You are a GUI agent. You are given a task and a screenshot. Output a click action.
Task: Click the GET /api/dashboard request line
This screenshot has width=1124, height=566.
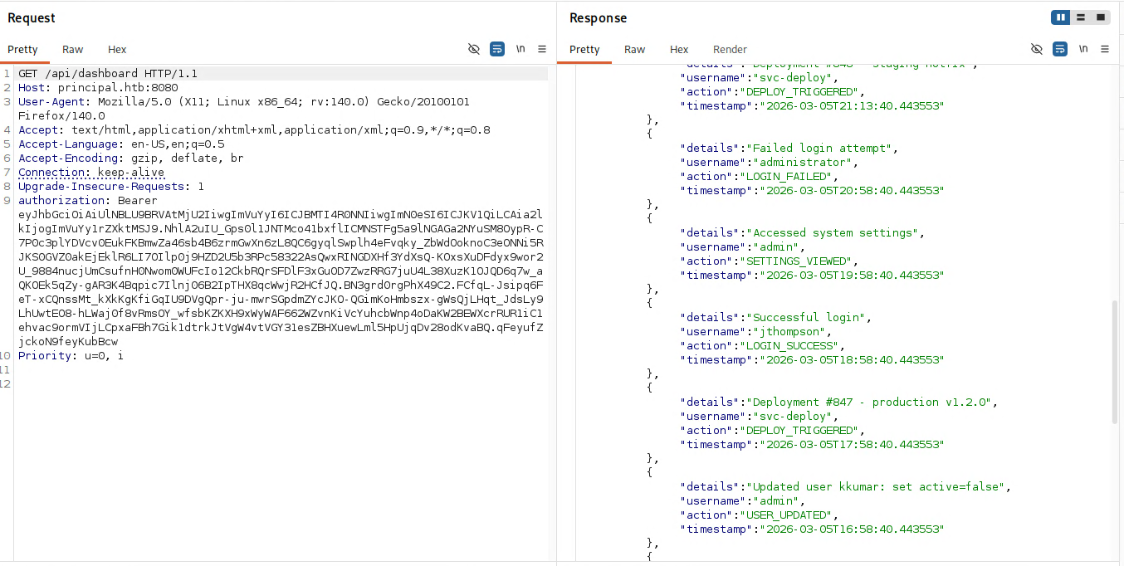point(108,74)
